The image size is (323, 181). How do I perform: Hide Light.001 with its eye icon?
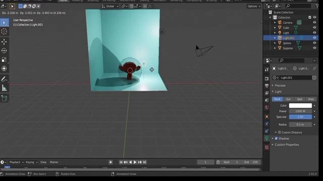click(x=314, y=38)
